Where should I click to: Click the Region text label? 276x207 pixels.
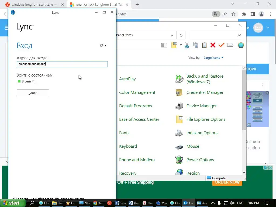(193, 173)
